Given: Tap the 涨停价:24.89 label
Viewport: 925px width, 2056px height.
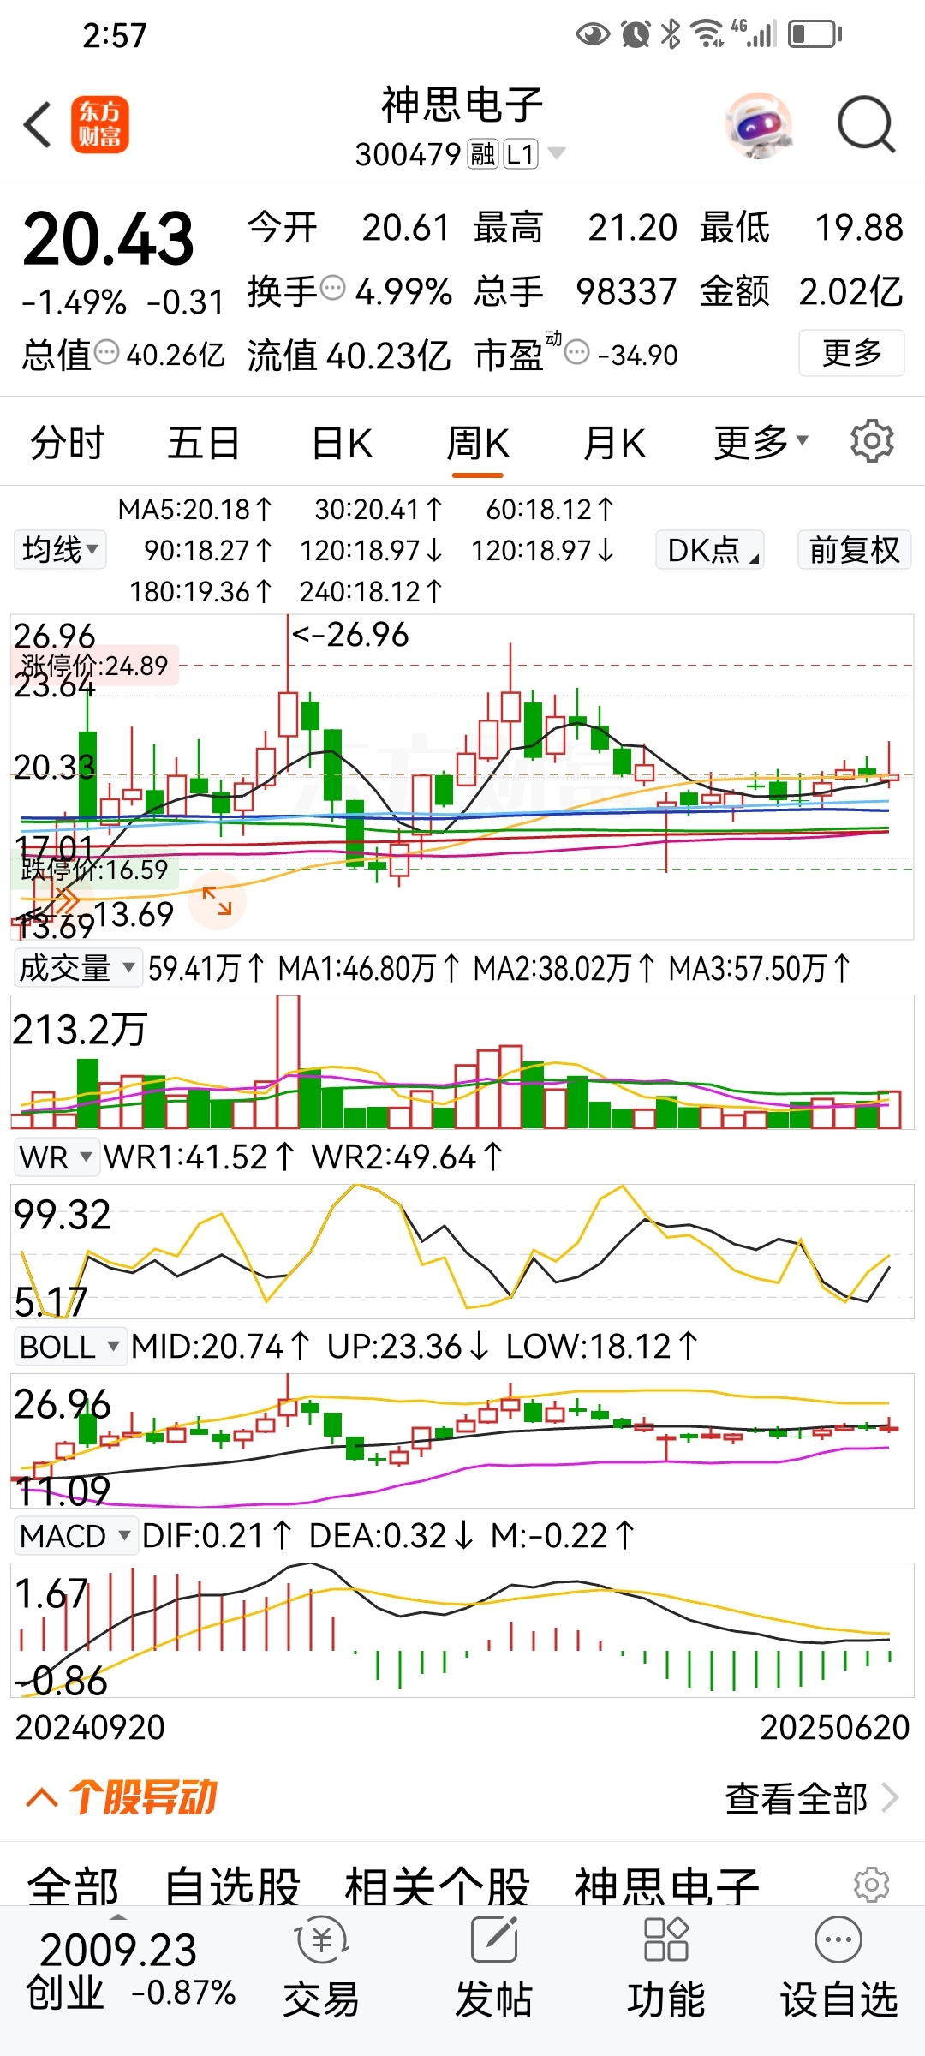Looking at the screenshot, I should click(94, 665).
